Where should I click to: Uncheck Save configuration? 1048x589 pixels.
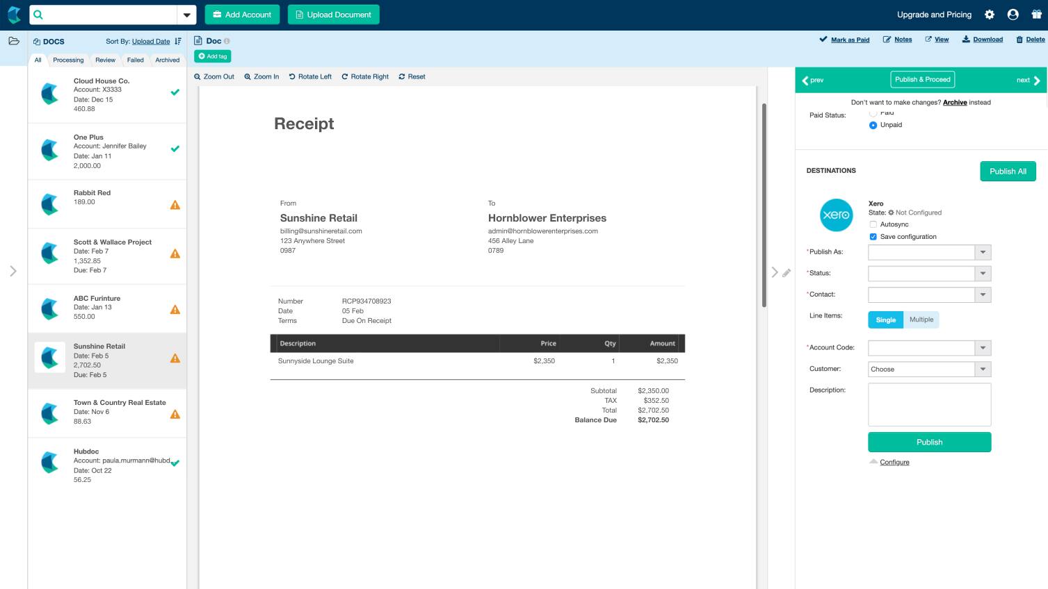pos(873,236)
